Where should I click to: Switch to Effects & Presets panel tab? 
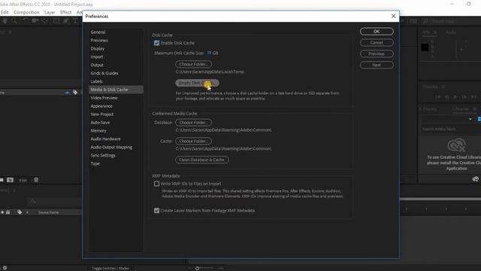coord(428,109)
